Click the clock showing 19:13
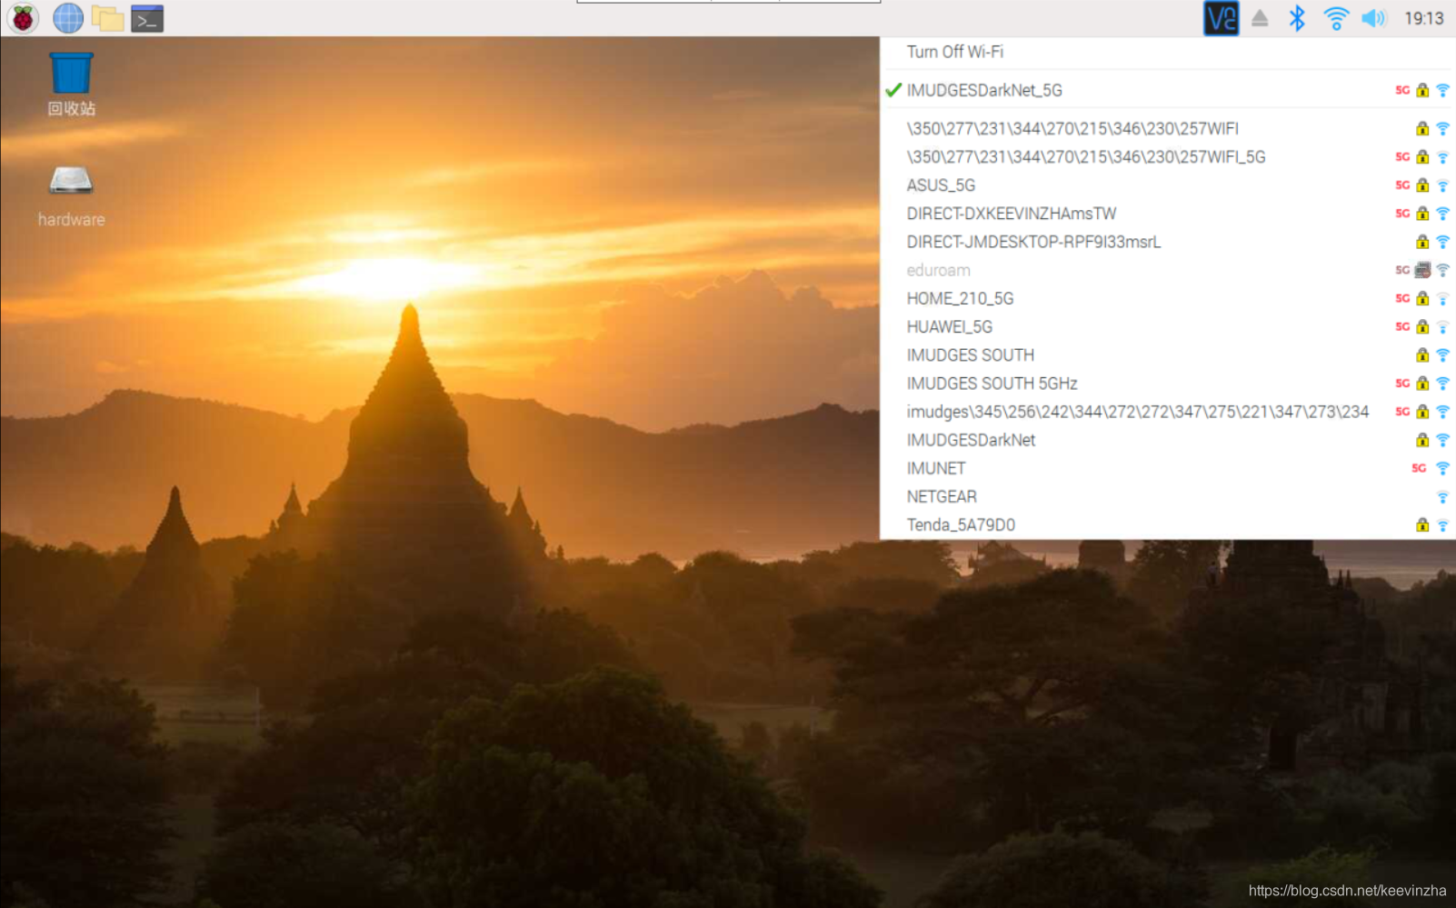This screenshot has height=908, width=1456. click(1423, 18)
